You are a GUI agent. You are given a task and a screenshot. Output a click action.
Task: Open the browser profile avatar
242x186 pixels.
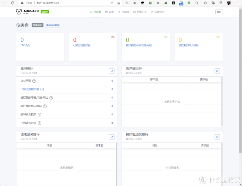click(x=228, y=3)
